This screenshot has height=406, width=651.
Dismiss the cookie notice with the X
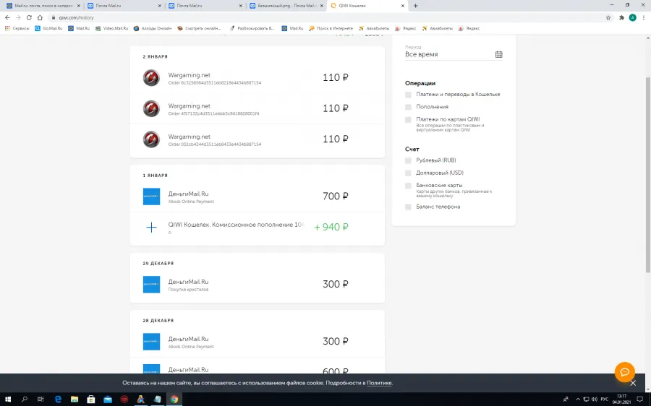click(633, 383)
